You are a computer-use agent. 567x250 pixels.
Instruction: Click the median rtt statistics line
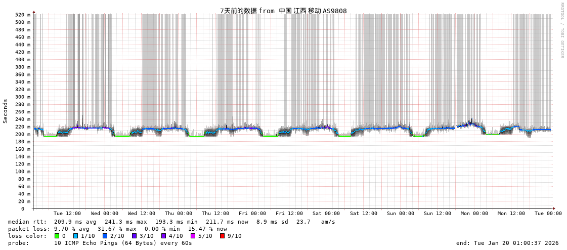pyautogui.click(x=171, y=222)
